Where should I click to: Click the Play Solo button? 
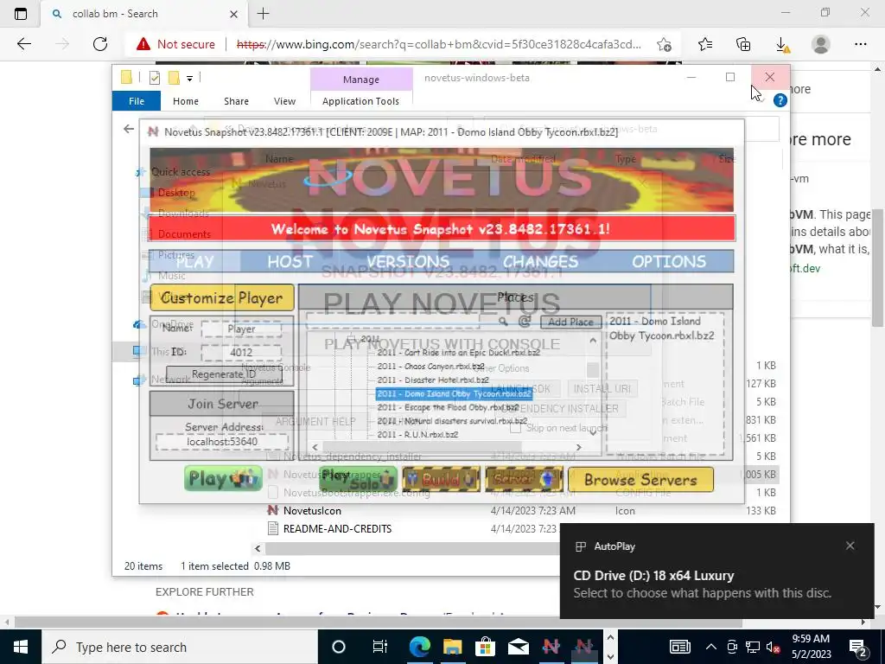(358, 479)
